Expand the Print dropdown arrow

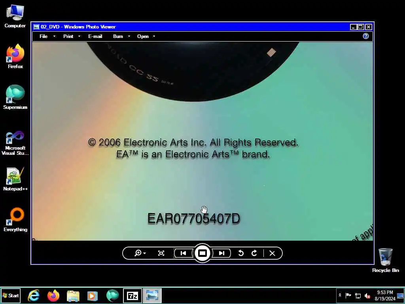[x=79, y=36]
